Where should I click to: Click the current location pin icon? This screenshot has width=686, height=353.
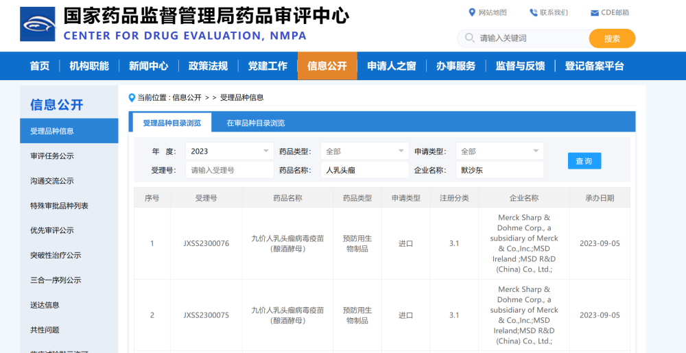[132, 98]
